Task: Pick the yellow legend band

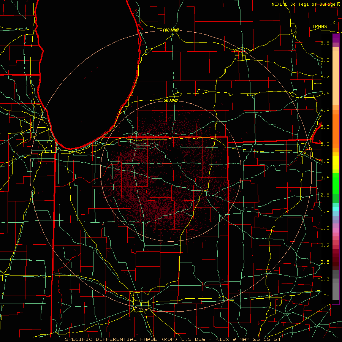Action: pos(336,163)
